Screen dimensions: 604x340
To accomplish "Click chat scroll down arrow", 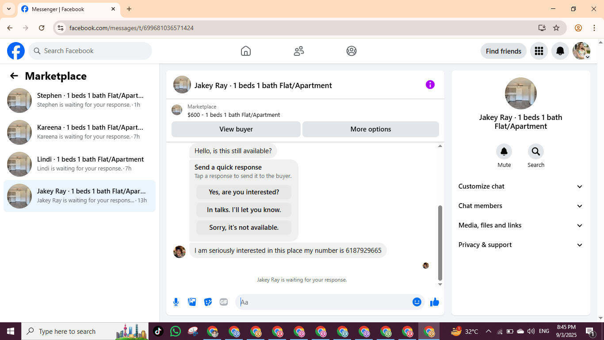I will (x=440, y=284).
